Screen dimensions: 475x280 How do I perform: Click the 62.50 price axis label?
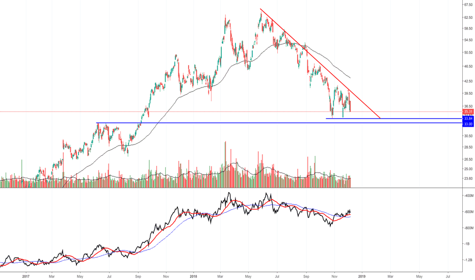(468, 17)
